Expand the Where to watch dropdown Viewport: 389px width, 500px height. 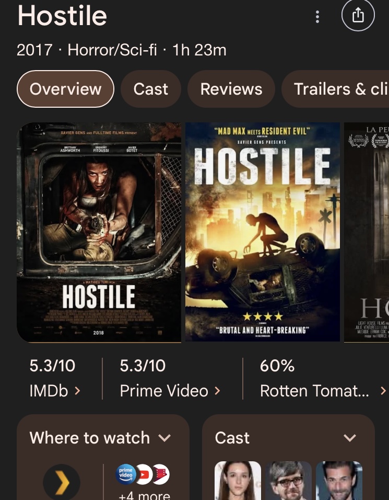pyautogui.click(x=164, y=438)
